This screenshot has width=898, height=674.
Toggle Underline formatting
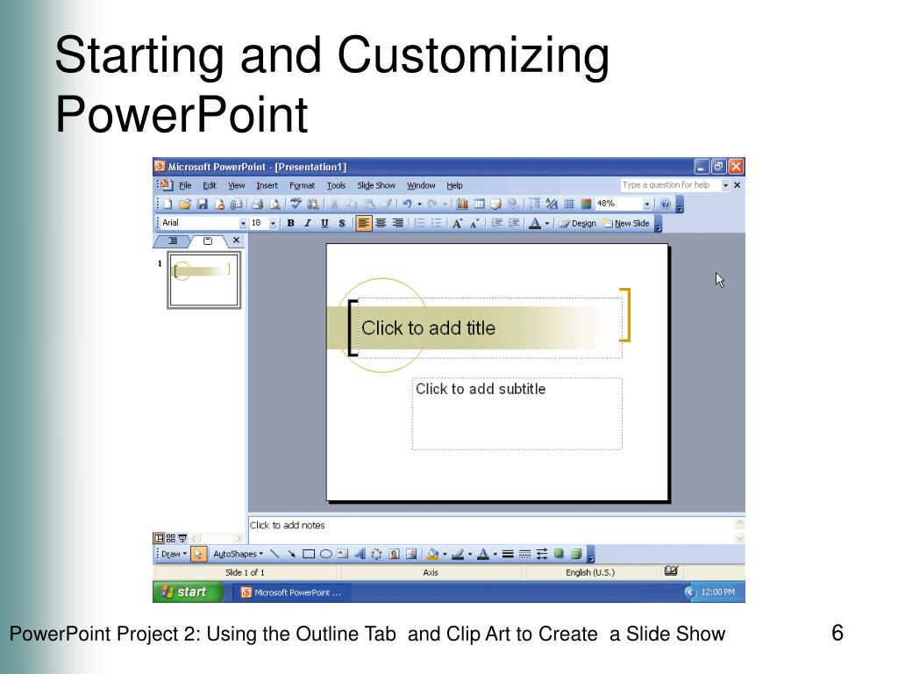click(x=324, y=224)
